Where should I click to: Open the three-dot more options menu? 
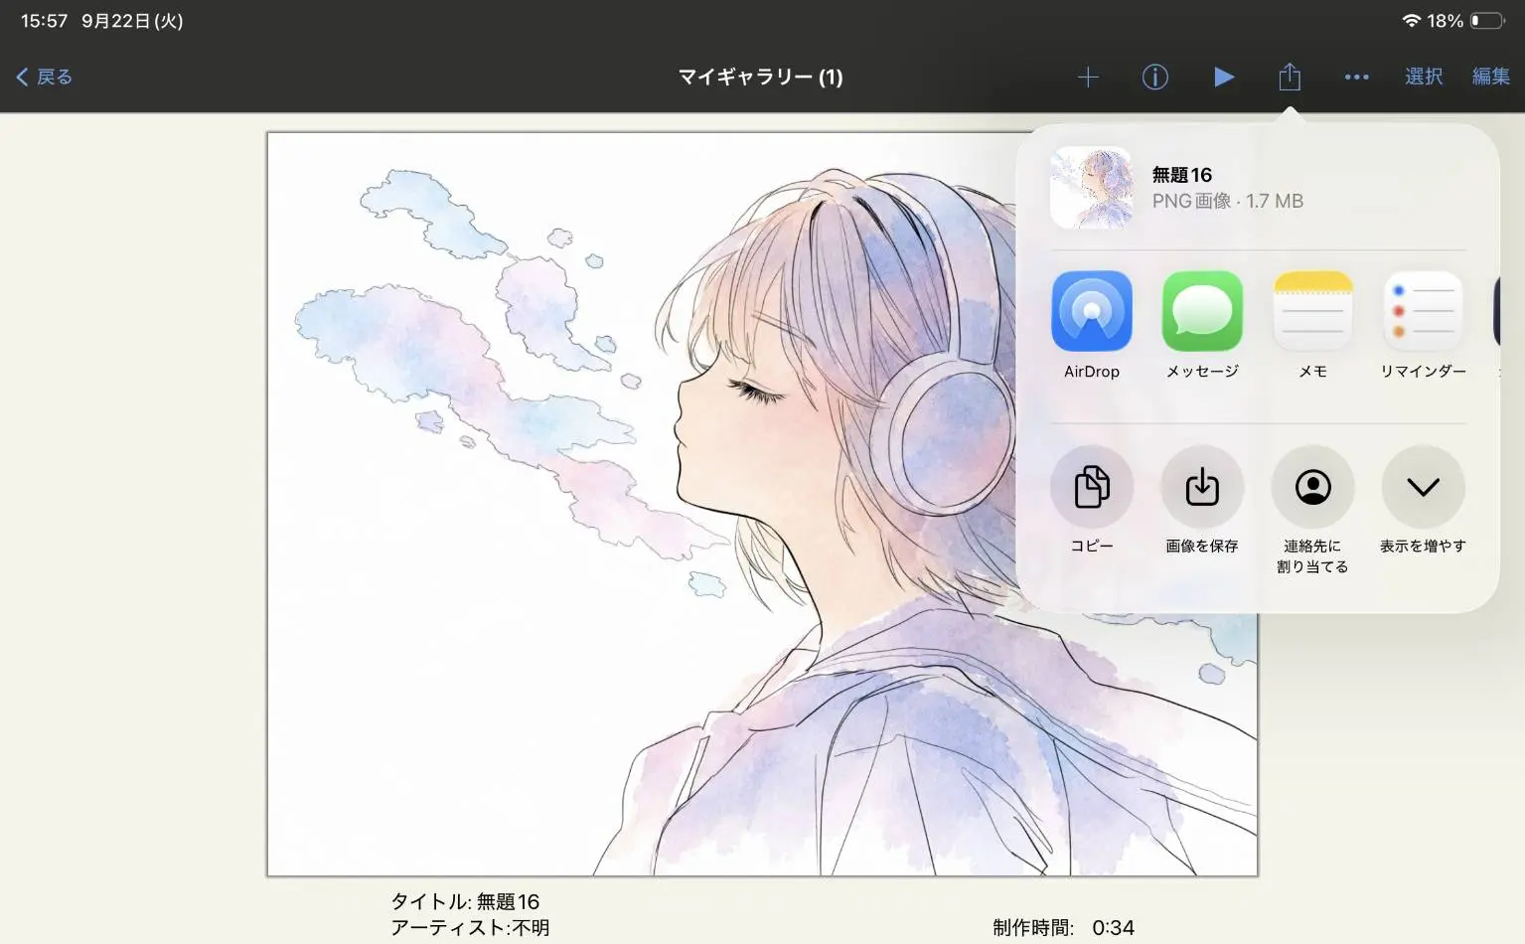click(x=1356, y=77)
